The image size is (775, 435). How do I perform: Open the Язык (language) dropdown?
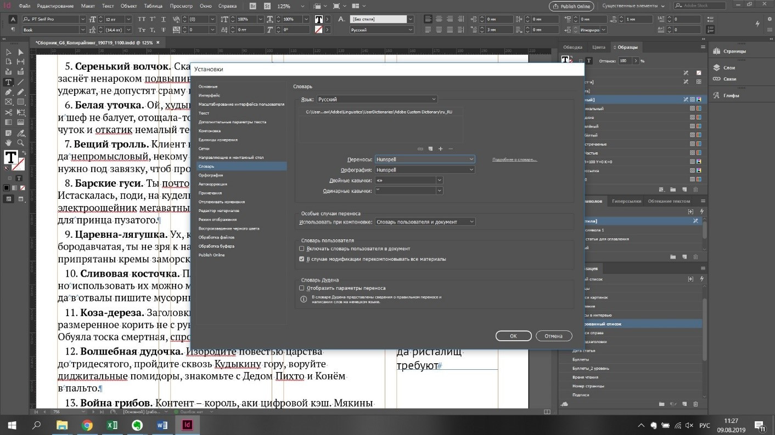[x=377, y=99]
